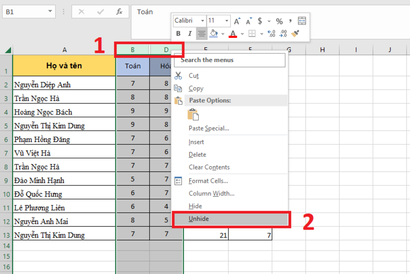Screen dimensions: 410x274
Task: Click the scissors Cut icon
Action: coord(178,76)
